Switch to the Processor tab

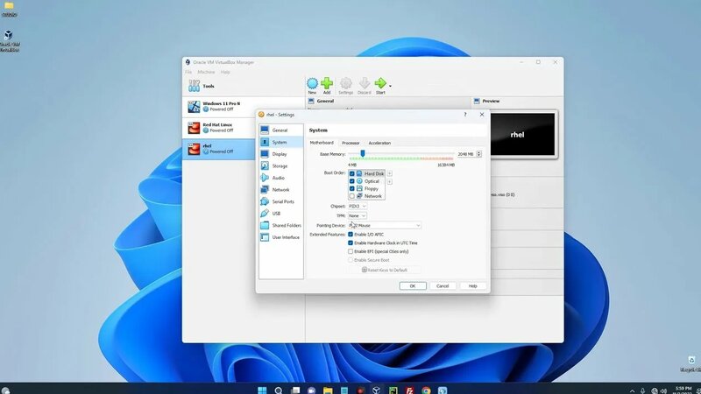350,143
